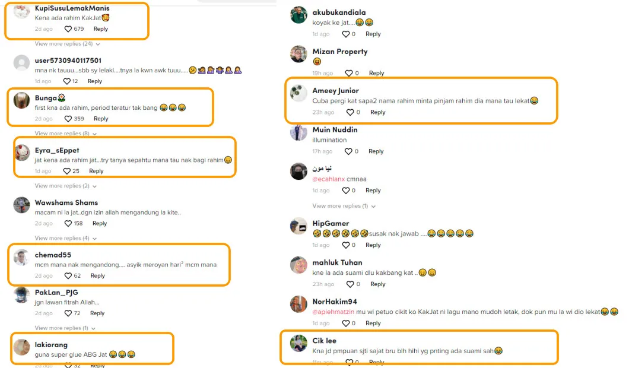
Task: View 1 reply under PakLan_PJG's comment
Action: [x=65, y=328]
